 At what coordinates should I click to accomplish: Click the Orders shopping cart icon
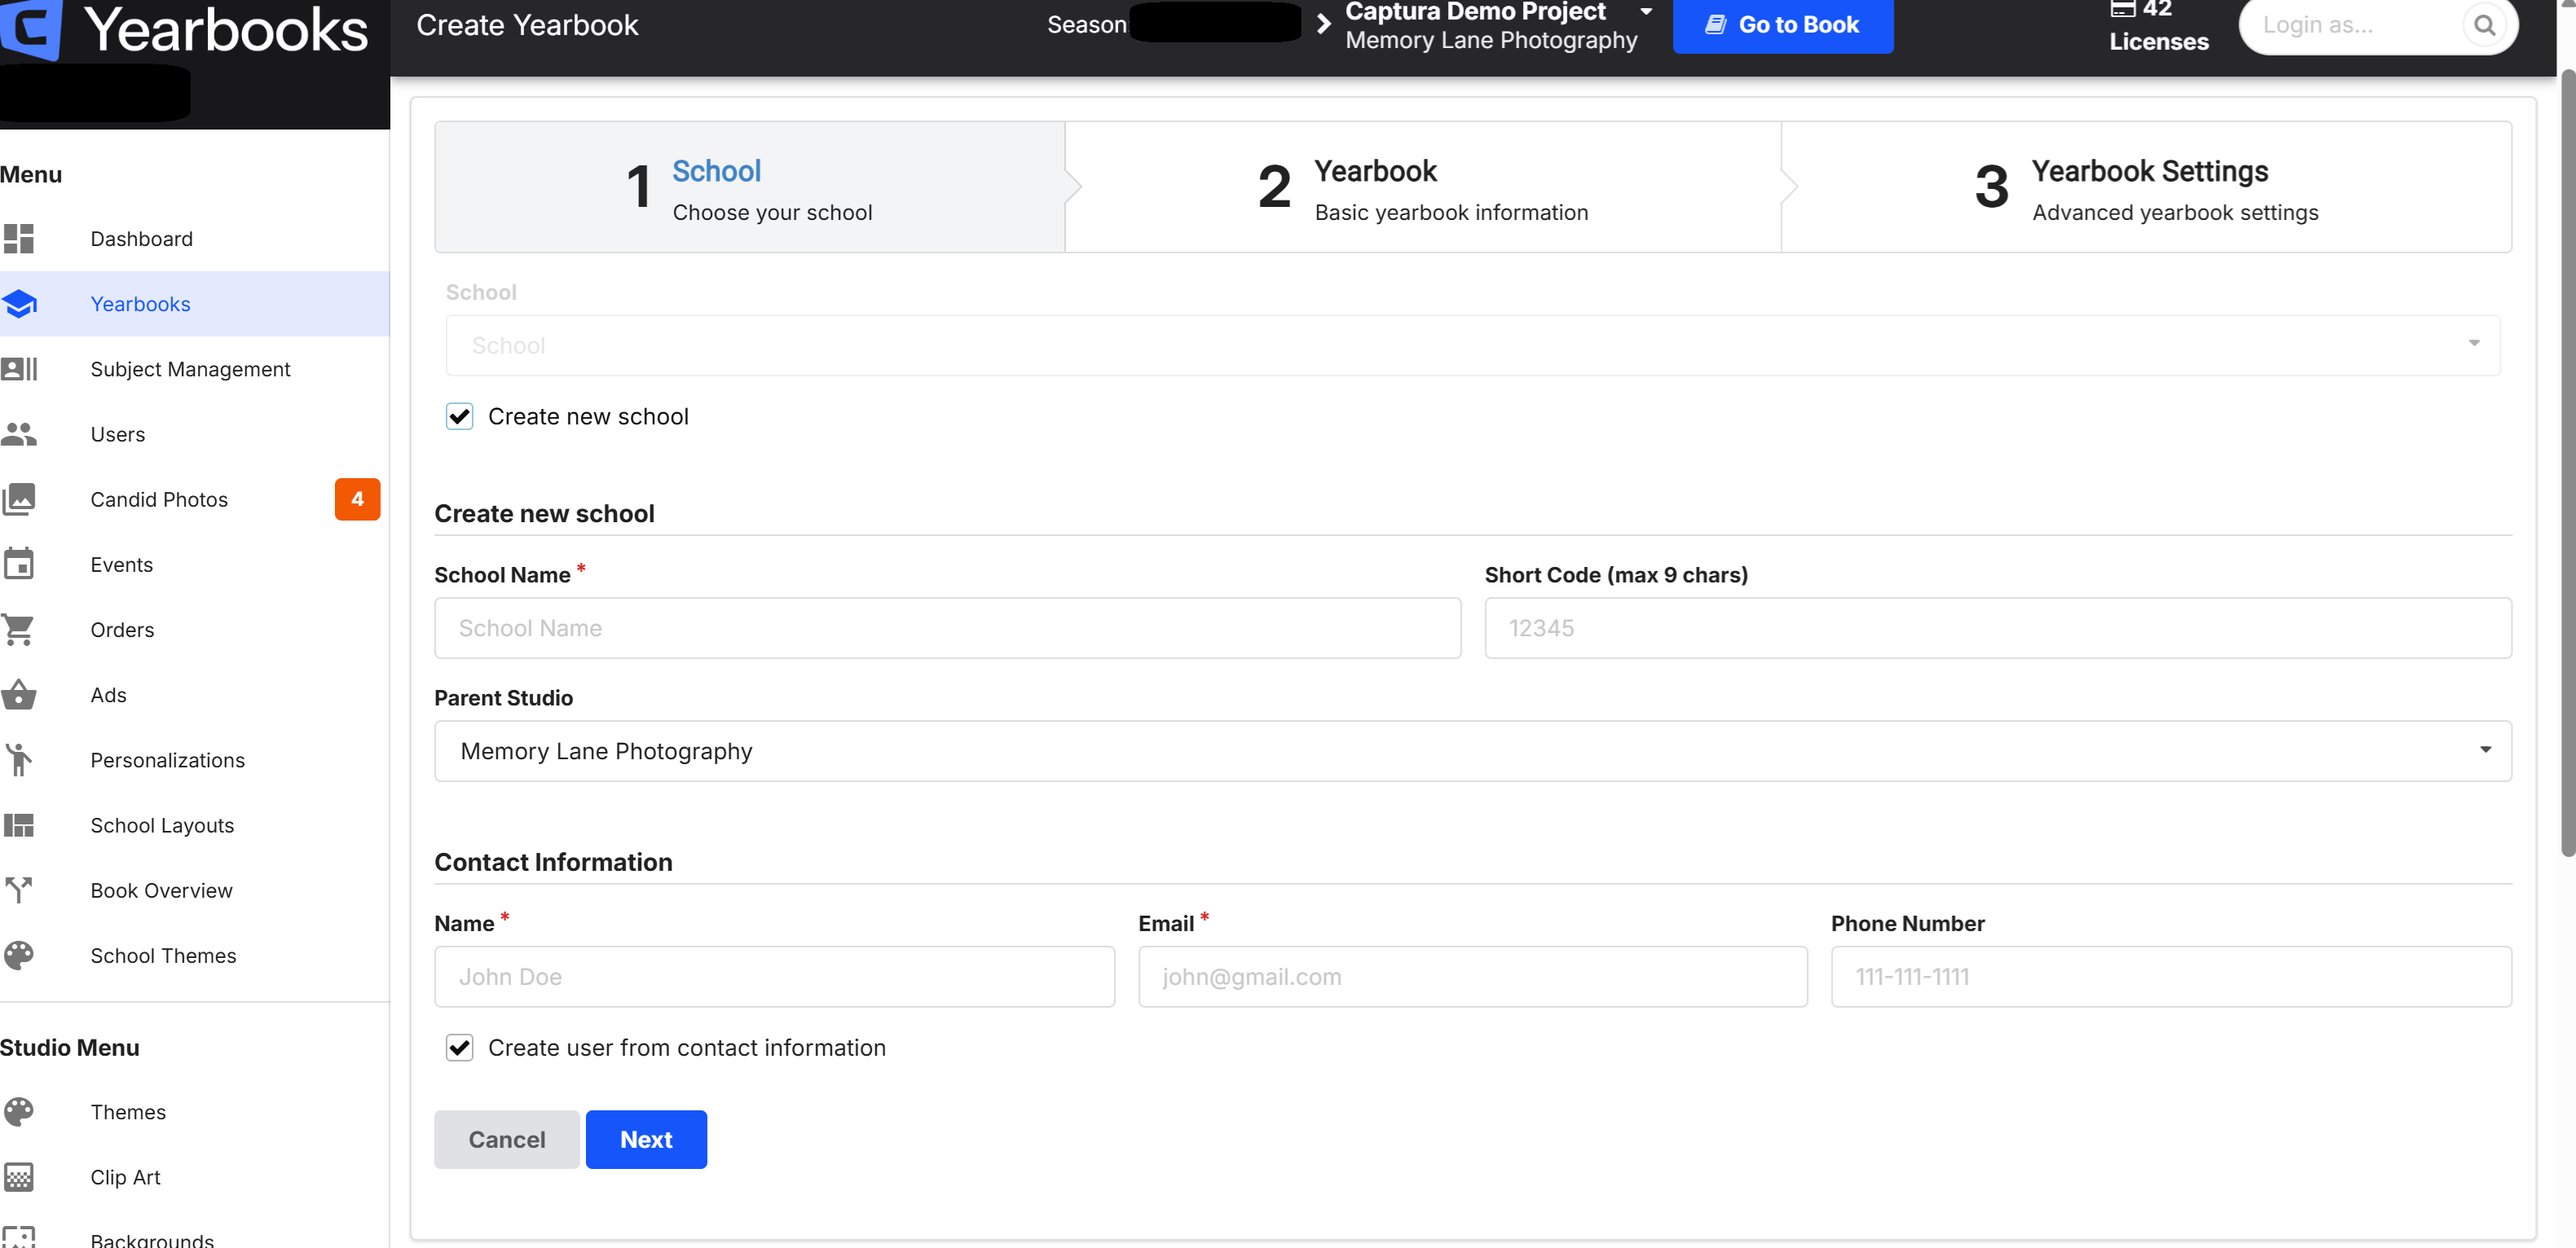coord(19,630)
